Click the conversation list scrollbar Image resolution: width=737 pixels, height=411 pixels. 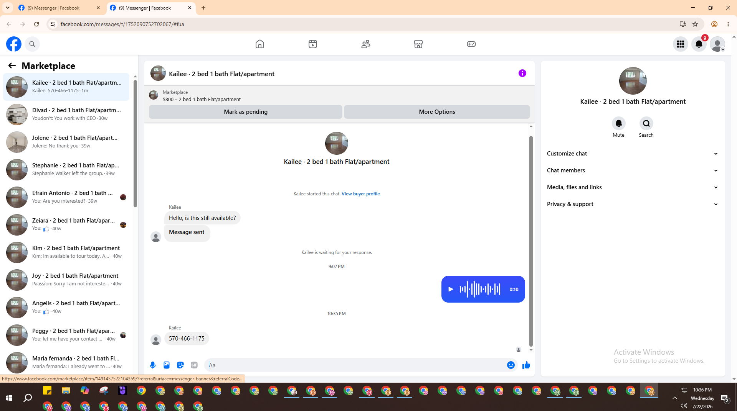click(x=135, y=144)
